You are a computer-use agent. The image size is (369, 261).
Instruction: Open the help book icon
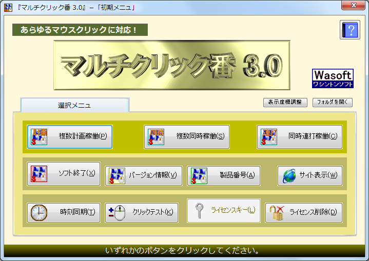coord(350,30)
